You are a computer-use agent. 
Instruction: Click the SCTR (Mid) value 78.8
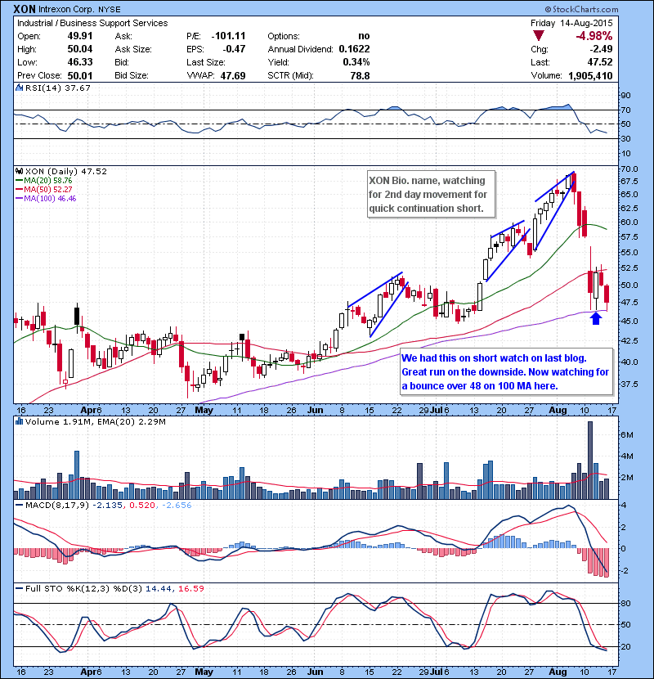[x=361, y=76]
